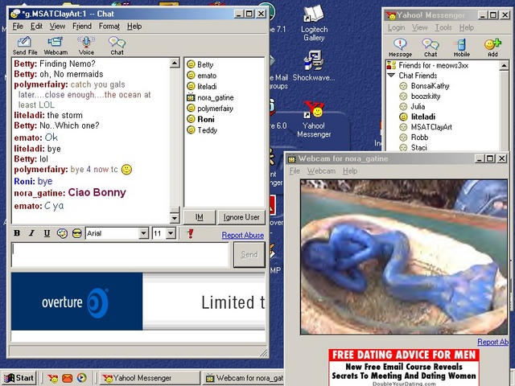Click the chat message input field

click(x=120, y=255)
